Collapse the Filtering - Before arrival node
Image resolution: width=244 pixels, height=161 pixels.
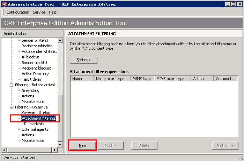(x=12, y=85)
